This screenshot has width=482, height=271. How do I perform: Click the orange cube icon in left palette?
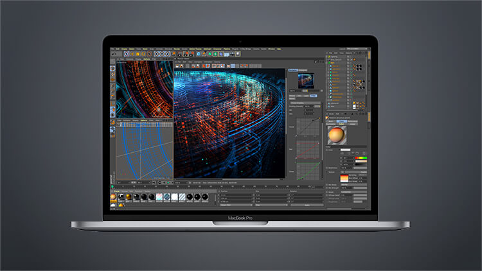coord(113,69)
